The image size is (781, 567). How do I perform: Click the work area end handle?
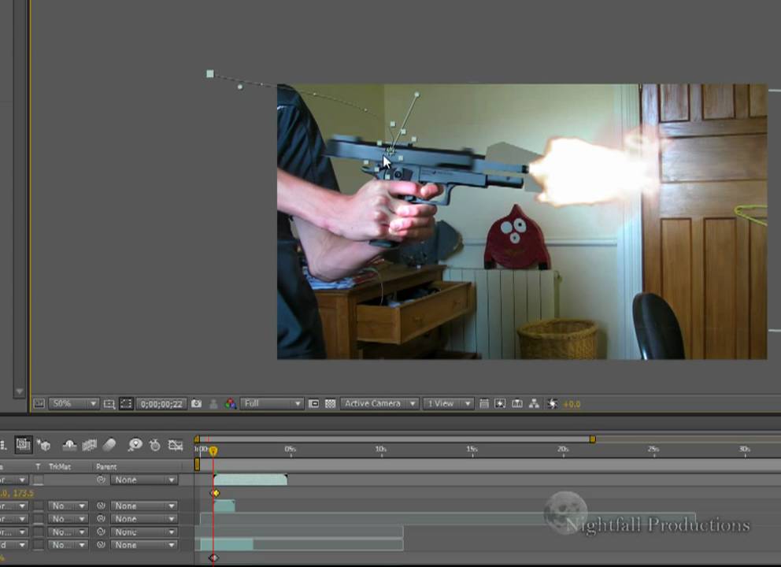tap(593, 439)
